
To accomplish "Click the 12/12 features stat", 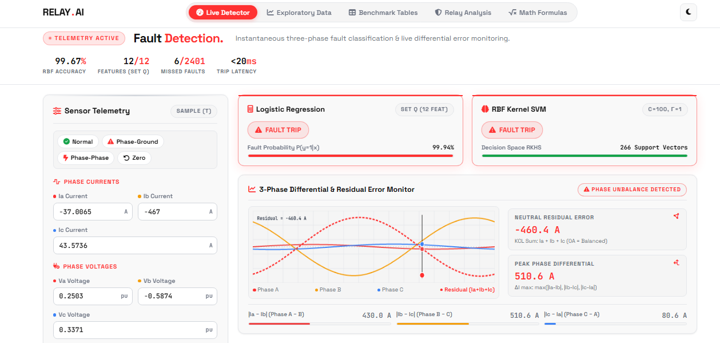I will click(136, 61).
